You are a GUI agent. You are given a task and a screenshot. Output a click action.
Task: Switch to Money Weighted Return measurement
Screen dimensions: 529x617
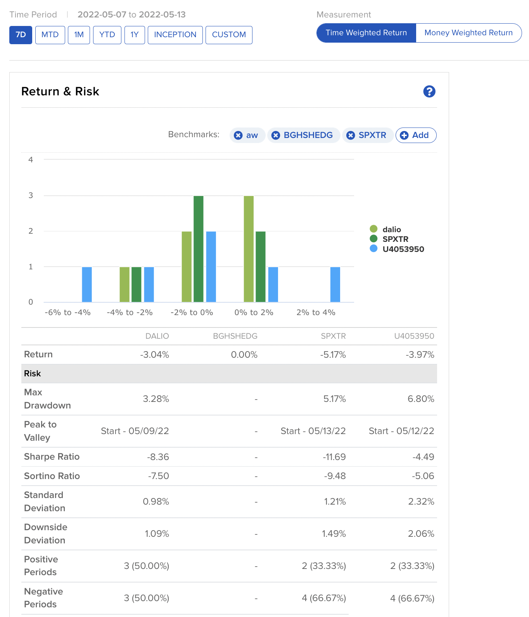pyautogui.click(x=468, y=33)
